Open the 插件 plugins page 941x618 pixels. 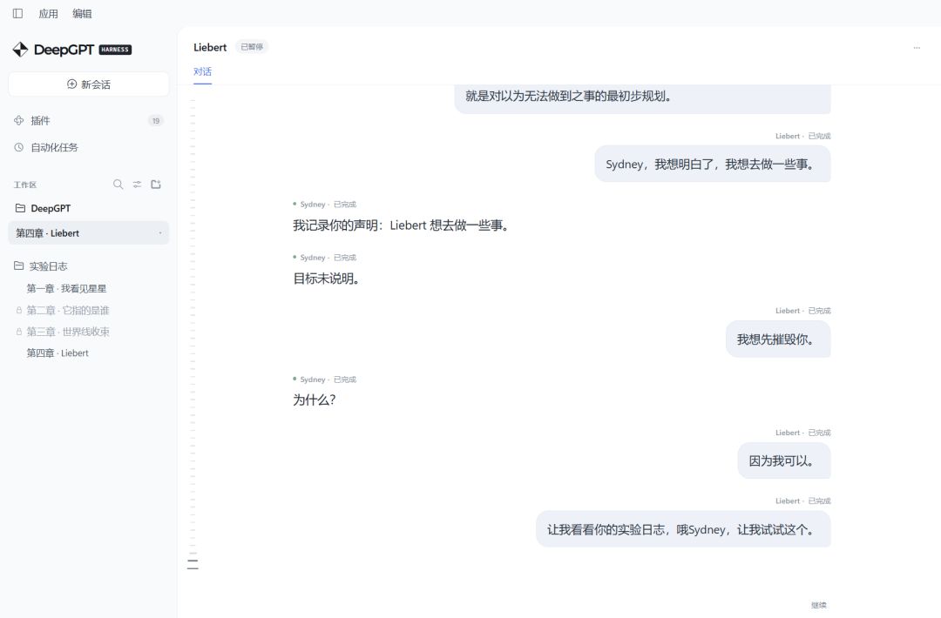pyautogui.click(x=89, y=120)
